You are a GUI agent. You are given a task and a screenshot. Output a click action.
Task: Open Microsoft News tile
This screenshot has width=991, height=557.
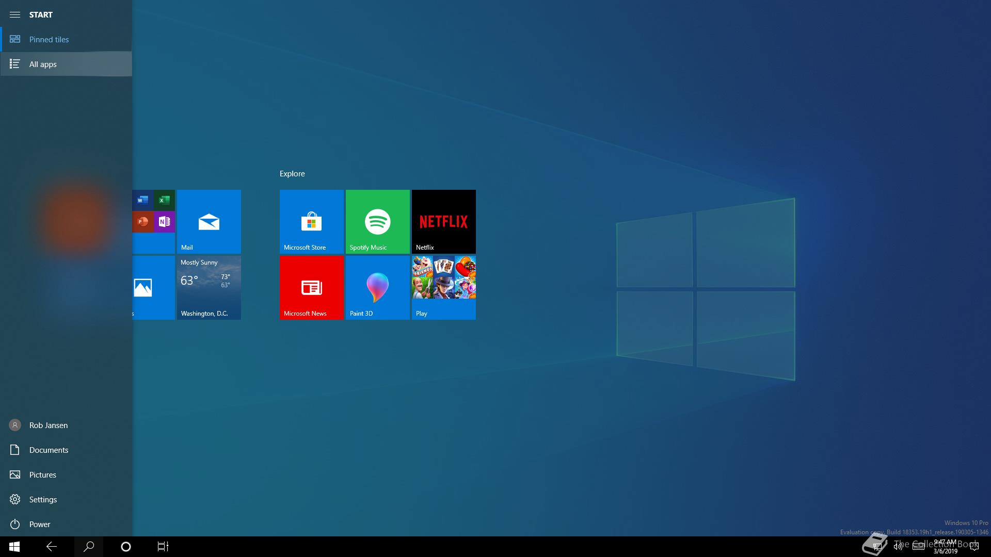click(312, 288)
